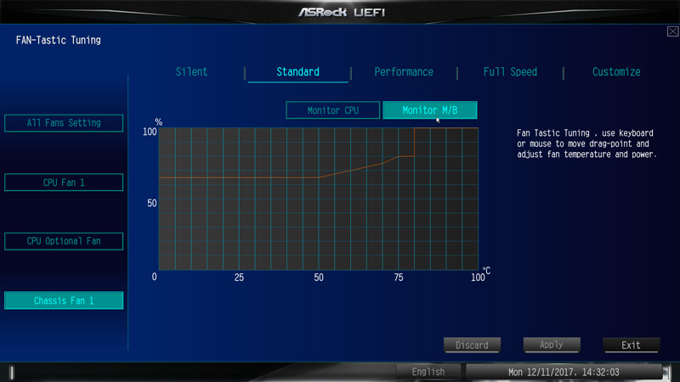Select CPU Optional Fan in the sidebar

point(64,241)
